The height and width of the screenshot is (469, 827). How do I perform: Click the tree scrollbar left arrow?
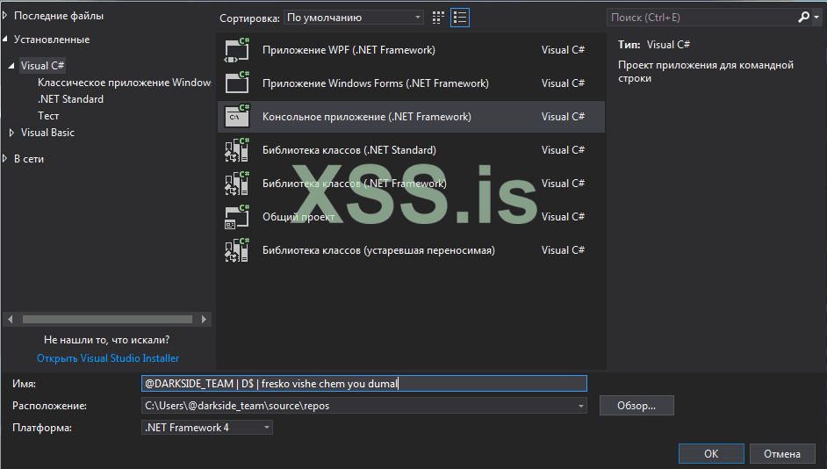click(10, 319)
